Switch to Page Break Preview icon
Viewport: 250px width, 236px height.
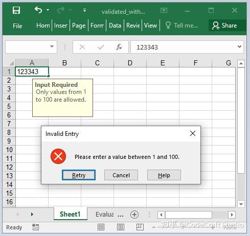140,227
